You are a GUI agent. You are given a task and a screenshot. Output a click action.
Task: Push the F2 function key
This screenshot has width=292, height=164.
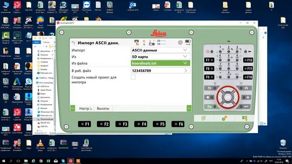(x=104, y=124)
